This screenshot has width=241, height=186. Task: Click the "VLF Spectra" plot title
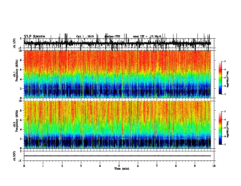coord(34,36)
